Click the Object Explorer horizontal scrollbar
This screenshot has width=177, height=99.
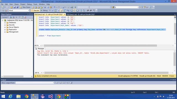point(13,76)
